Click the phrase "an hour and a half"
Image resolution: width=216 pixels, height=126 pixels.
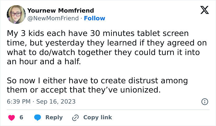tap(43, 62)
